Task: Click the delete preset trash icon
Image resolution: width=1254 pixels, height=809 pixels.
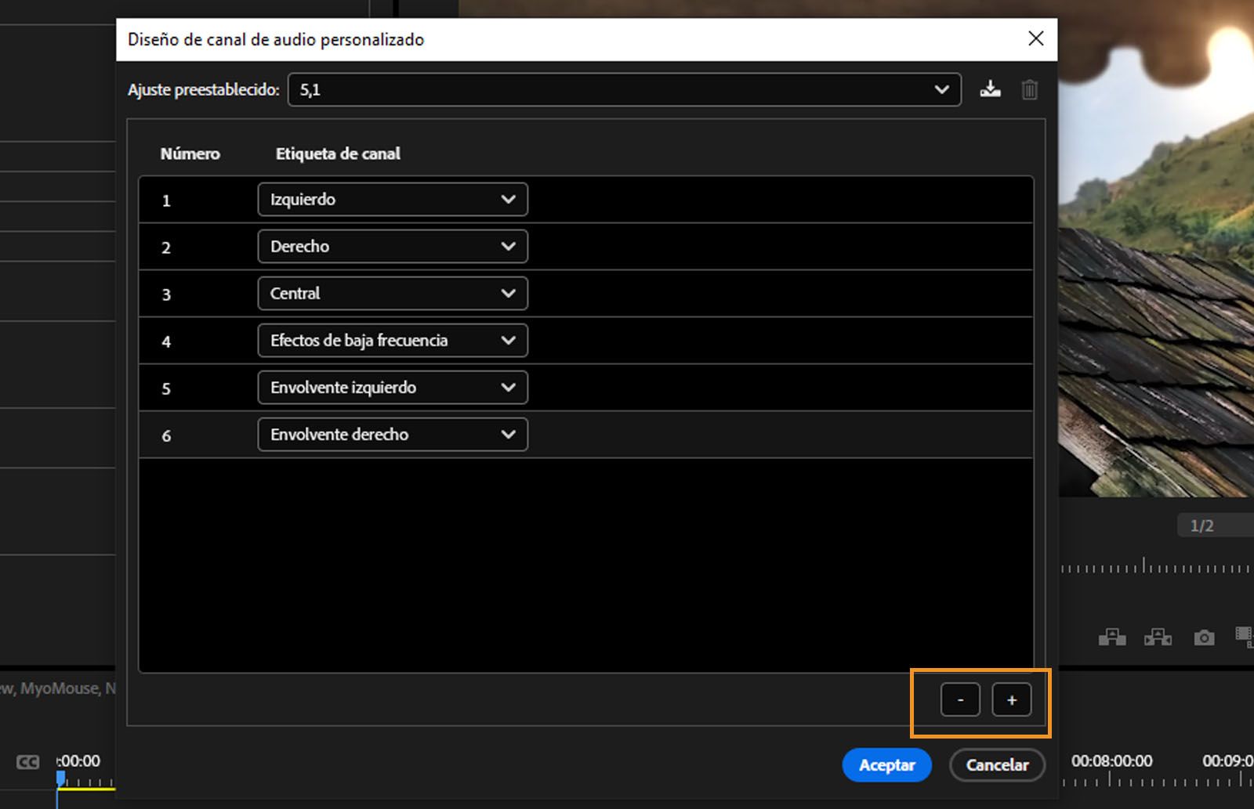Action: 1029,89
